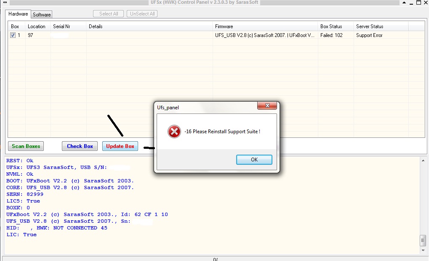Close the Ufs_panel dialog with red X
The width and height of the screenshot is (429, 261).
click(267, 105)
